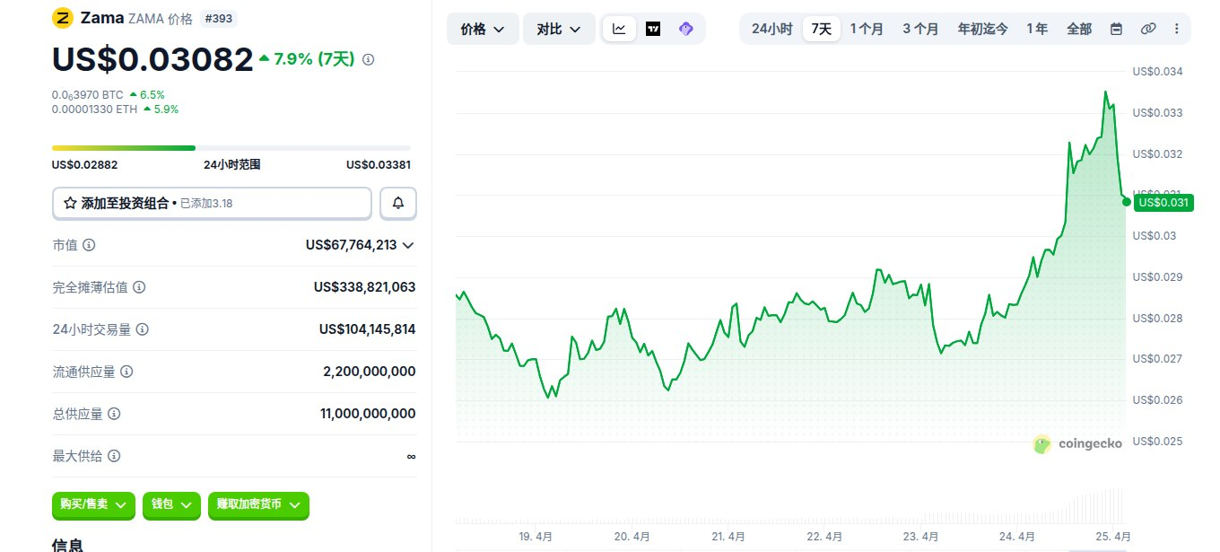Open the chart more options menu
This screenshot has width=1220, height=552.
tap(1176, 29)
